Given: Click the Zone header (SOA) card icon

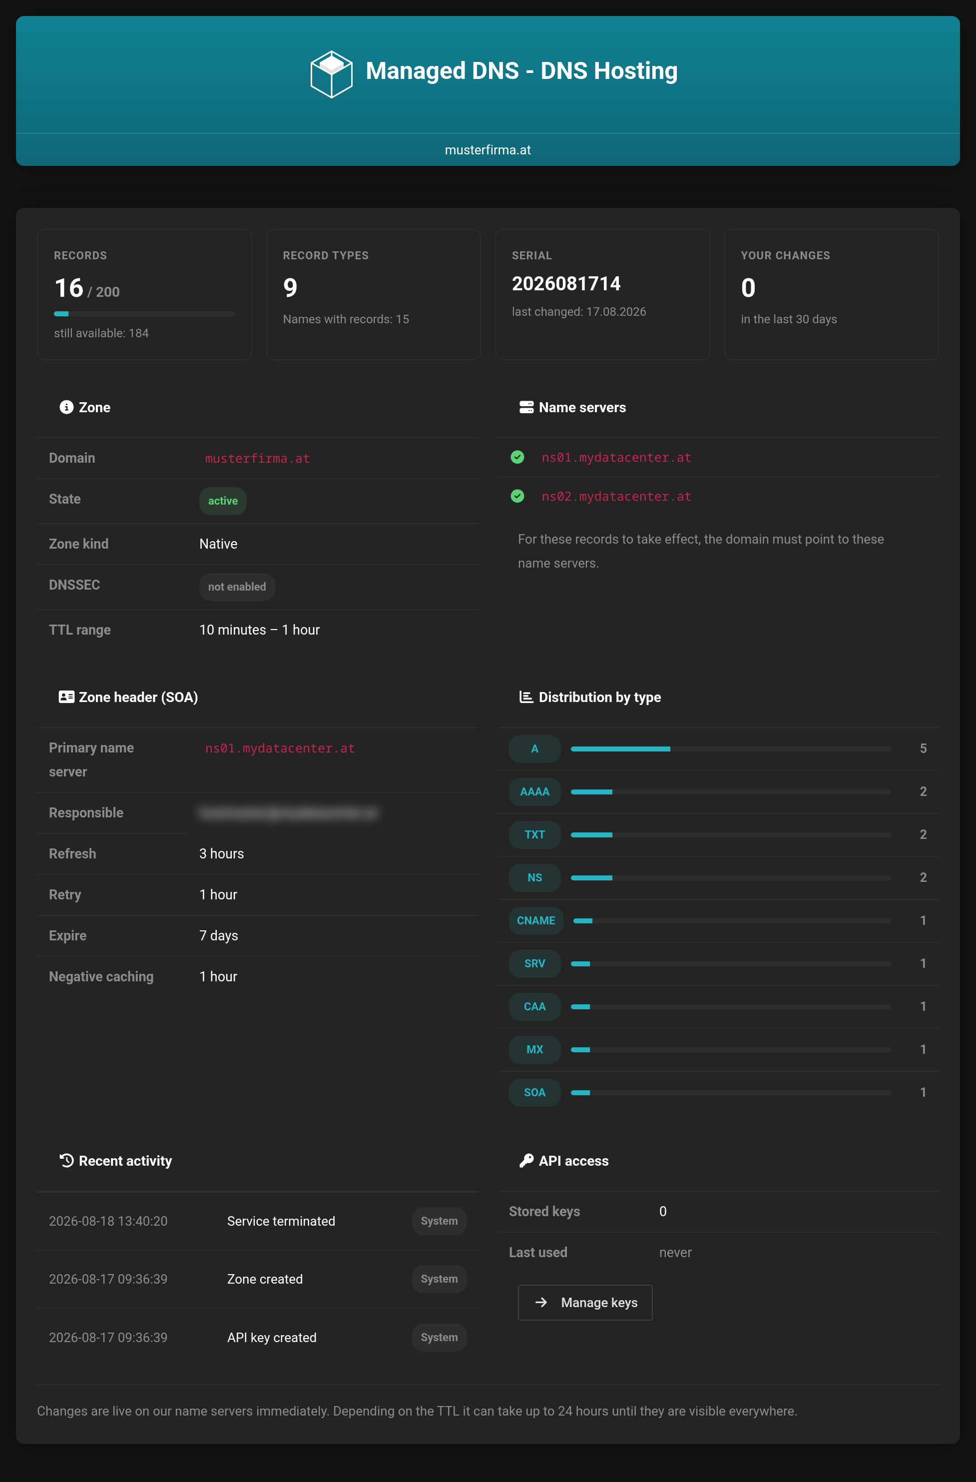Looking at the screenshot, I should pyautogui.click(x=66, y=697).
